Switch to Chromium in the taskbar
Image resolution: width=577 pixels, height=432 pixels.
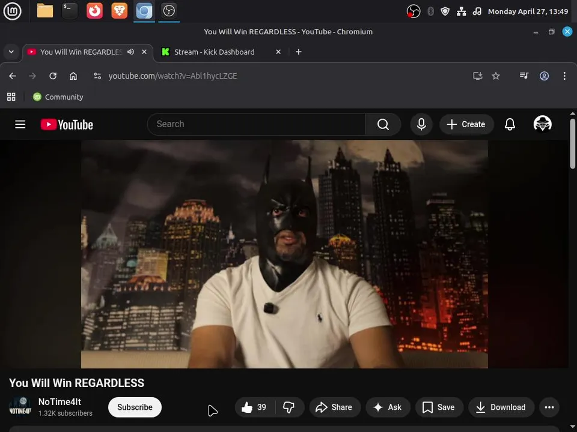click(144, 11)
